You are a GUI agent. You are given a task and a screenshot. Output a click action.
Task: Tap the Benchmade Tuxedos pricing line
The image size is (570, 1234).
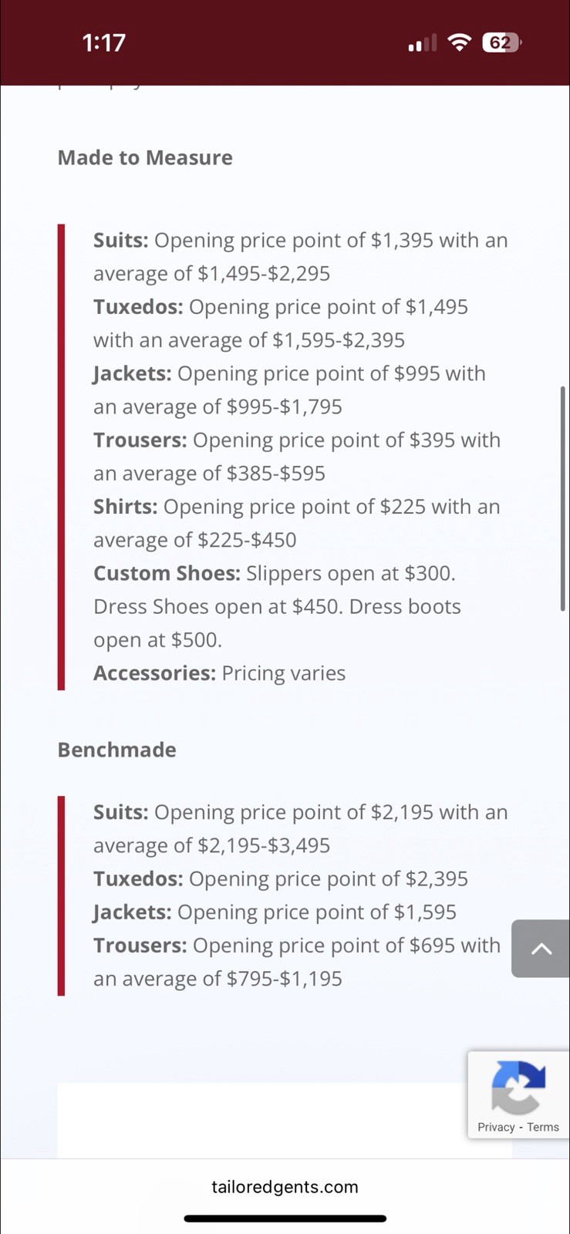click(281, 878)
